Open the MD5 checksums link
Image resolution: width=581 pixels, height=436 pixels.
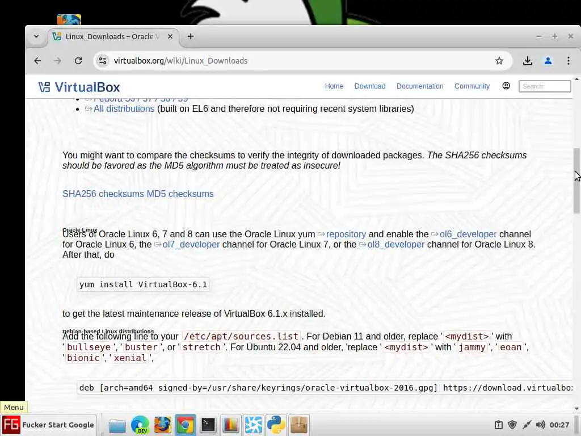tap(180, 194)
